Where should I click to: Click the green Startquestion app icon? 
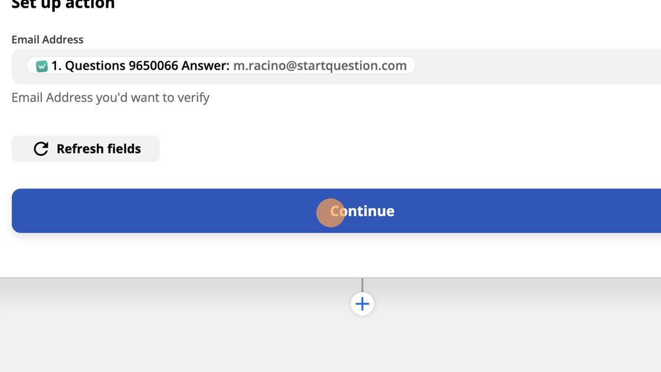(x=41, y=66)
